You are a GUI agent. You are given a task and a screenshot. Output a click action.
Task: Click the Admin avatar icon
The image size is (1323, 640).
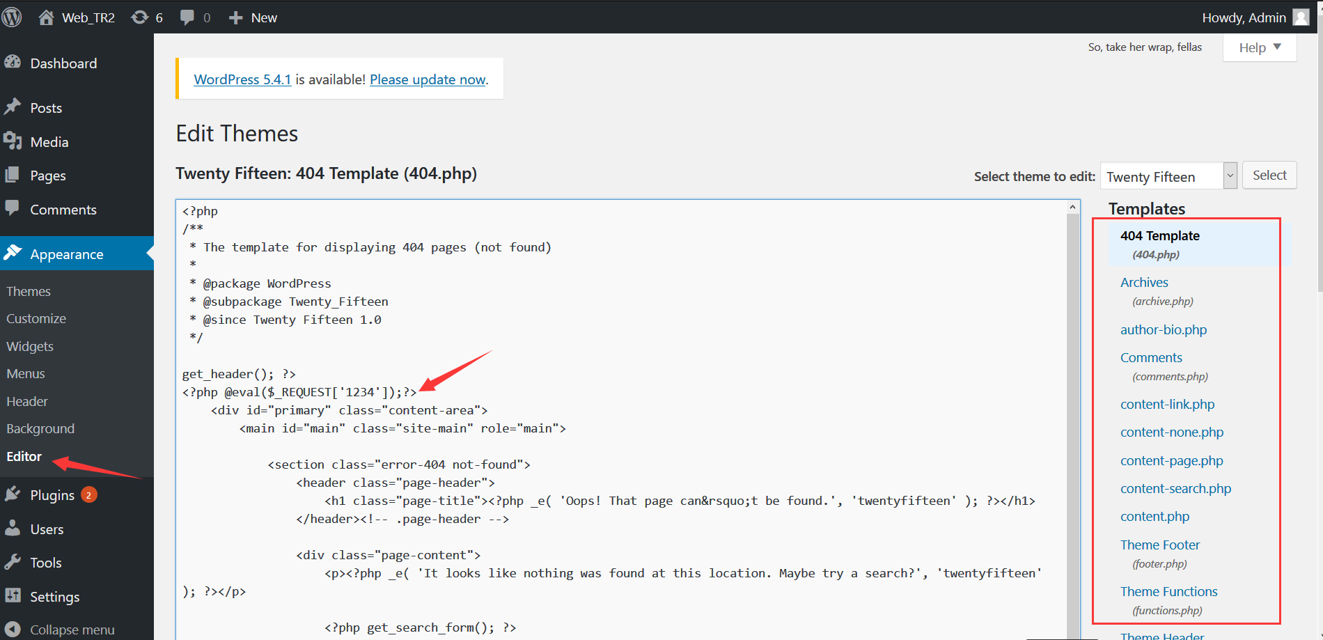point(1301,17)
